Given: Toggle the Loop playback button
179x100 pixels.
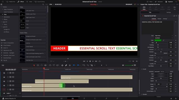Looking at the screenshot, I should coord(100,61).
